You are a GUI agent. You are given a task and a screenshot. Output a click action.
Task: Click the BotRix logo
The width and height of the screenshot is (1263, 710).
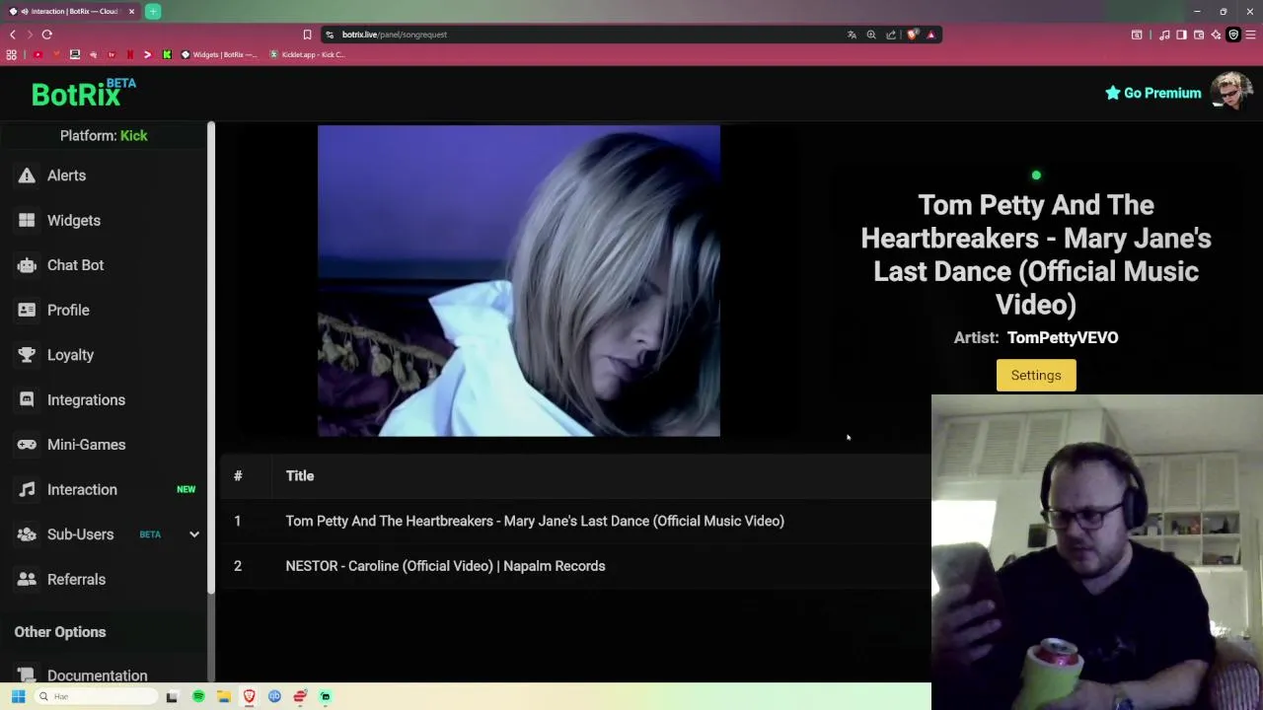click(84, 93)
